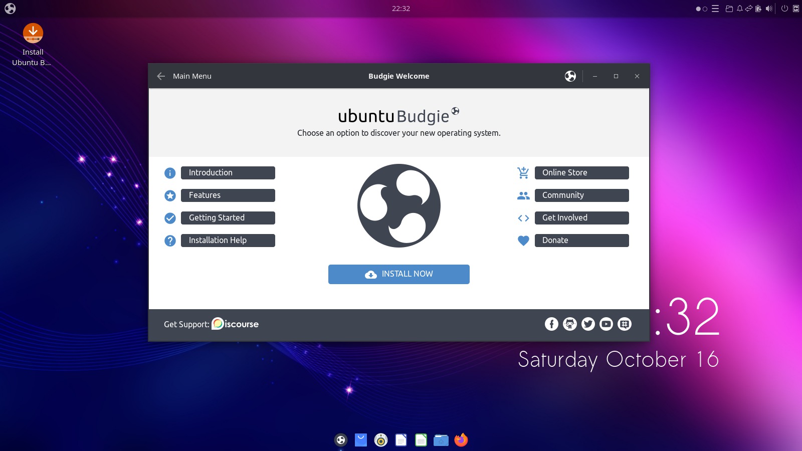802x451 pixels.
Task: Show notifications via the bell icon
Action: pyautogui.click(x=739, y=9)
